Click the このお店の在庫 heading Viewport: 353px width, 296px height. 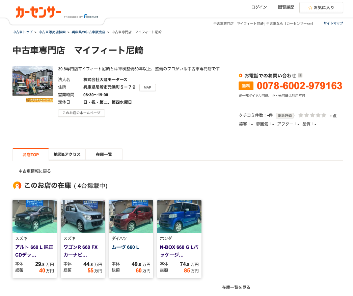[x=48, y=186]
